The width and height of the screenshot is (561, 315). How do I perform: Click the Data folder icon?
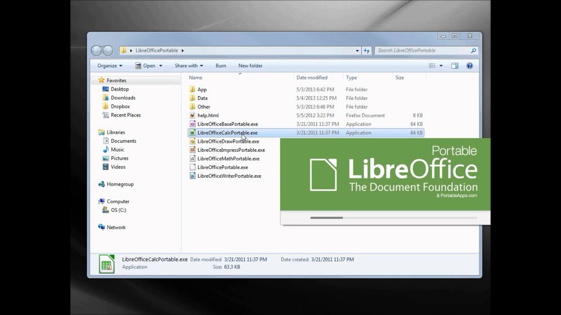click(192, 98)
